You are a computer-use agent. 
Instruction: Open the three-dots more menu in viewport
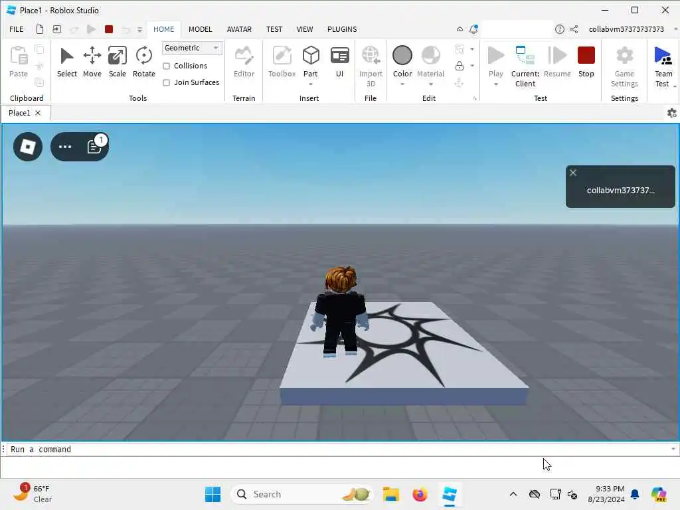coord(65,147)
